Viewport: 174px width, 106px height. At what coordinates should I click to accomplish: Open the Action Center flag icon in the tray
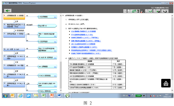click(x=160, y=96)
